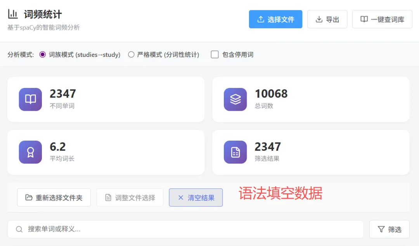This screenshot has width=419, height=246.
Task: Click the X icon in 清空结果 button
Action: pyautogui.click(x=180, y=198)
